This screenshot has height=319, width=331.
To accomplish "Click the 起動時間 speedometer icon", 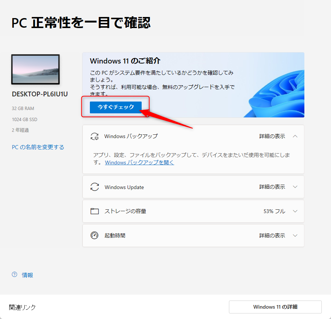I will pyautogui.click(x=95, y=235).
